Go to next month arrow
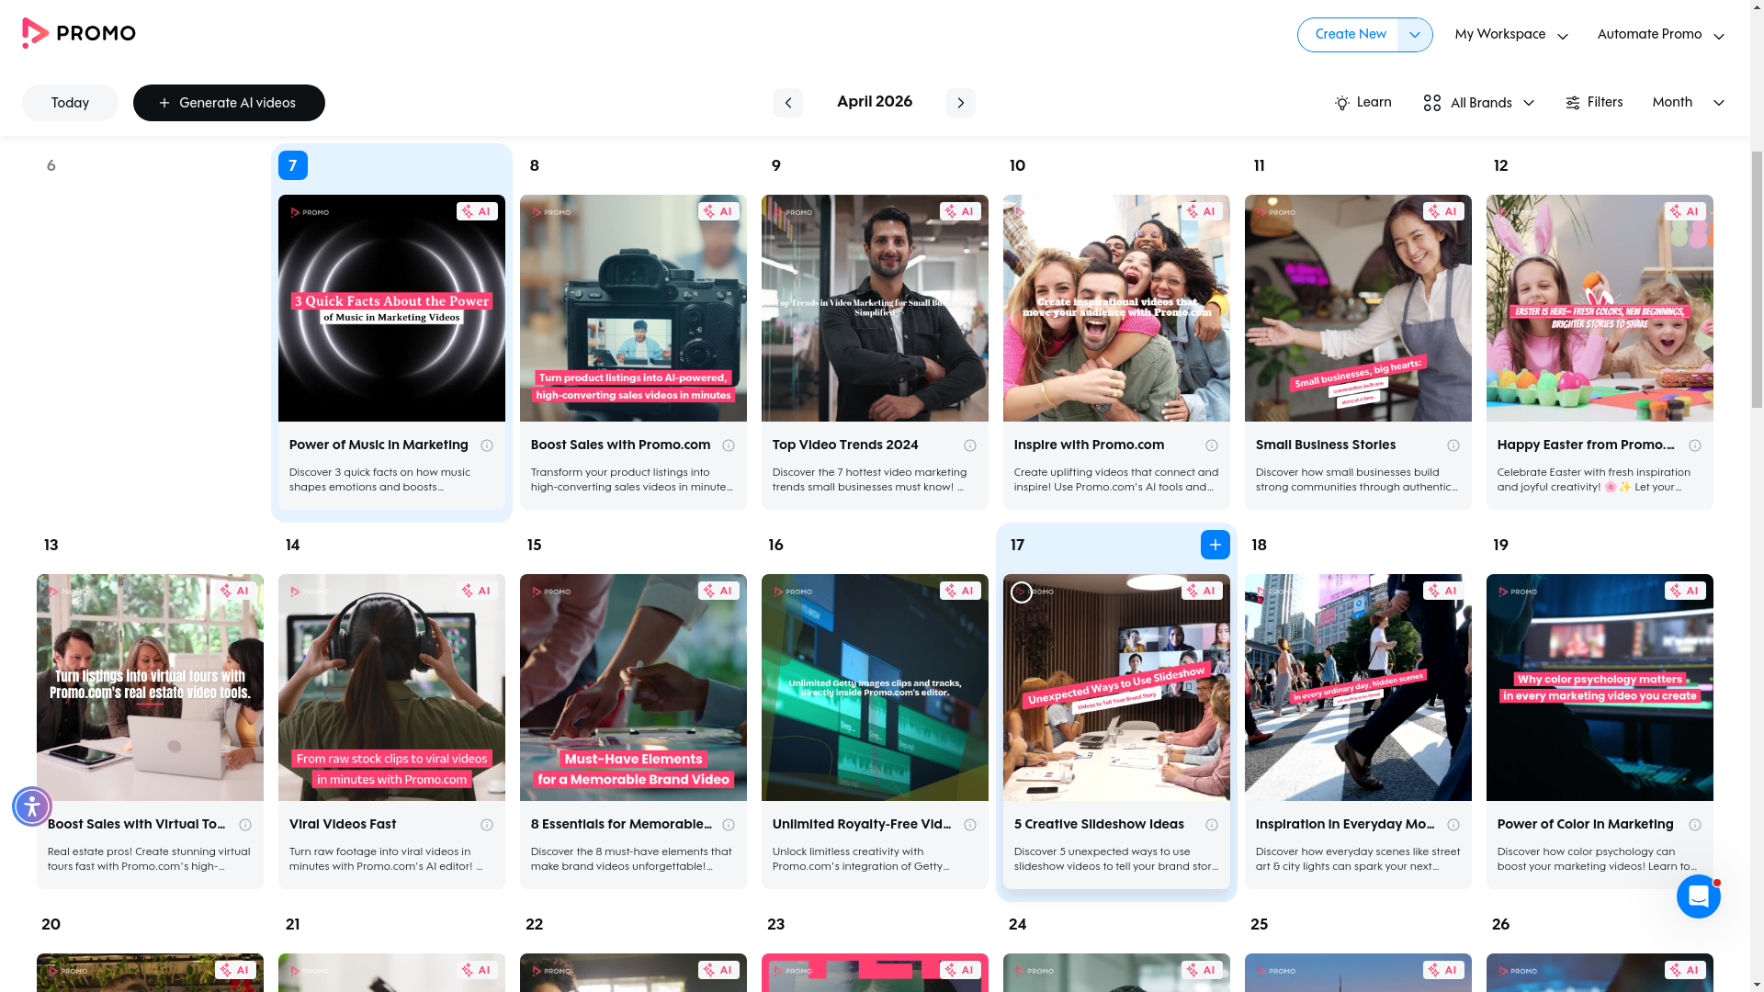 tap(960, 103)
